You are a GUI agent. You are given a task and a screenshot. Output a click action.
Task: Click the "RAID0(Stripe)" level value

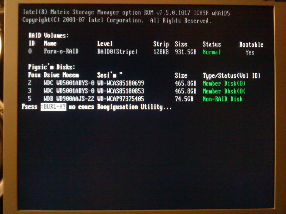118,52
